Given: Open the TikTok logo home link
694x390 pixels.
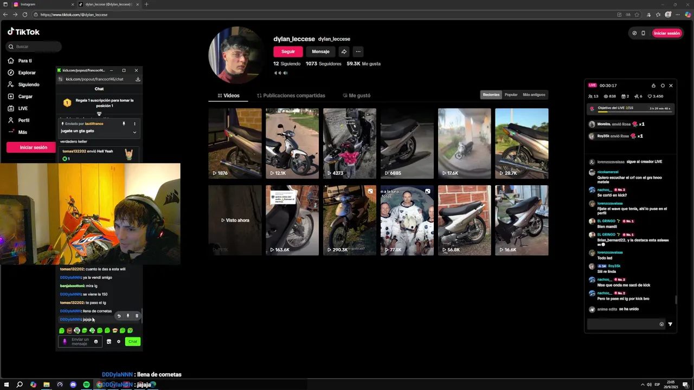Looking at the screenshot, I should (23, 32).
